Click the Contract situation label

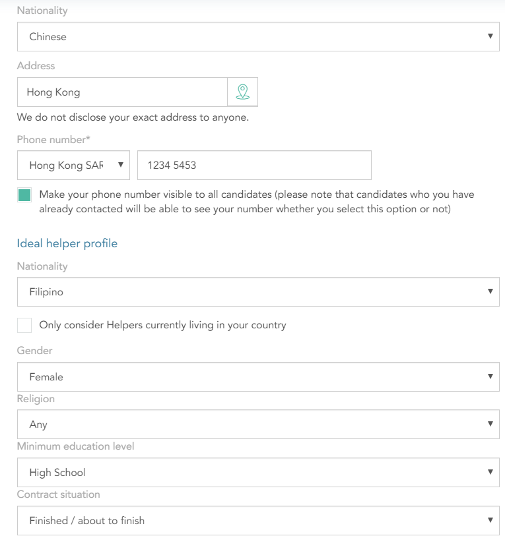tap(58, 494)
